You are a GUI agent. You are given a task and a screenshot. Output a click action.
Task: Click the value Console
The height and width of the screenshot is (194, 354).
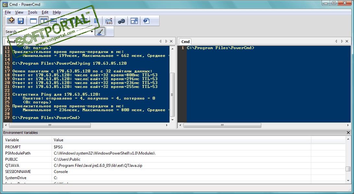click(61, 171)
